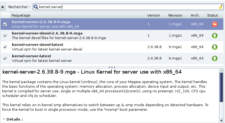Click revision 1.mga1 in kernel-server-devel-2.6.38.8-9.mga row
225x123 pixels.
click(175, 36)
